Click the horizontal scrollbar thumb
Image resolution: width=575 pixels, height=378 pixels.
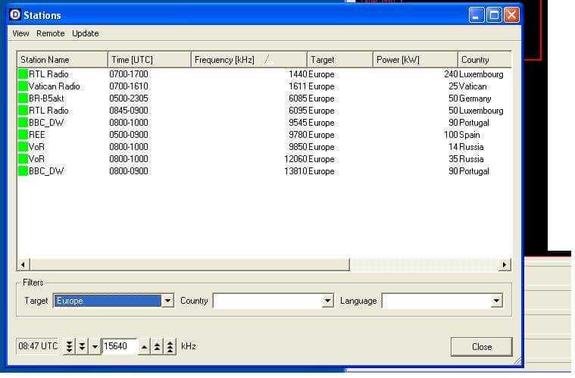coord(189,264)
